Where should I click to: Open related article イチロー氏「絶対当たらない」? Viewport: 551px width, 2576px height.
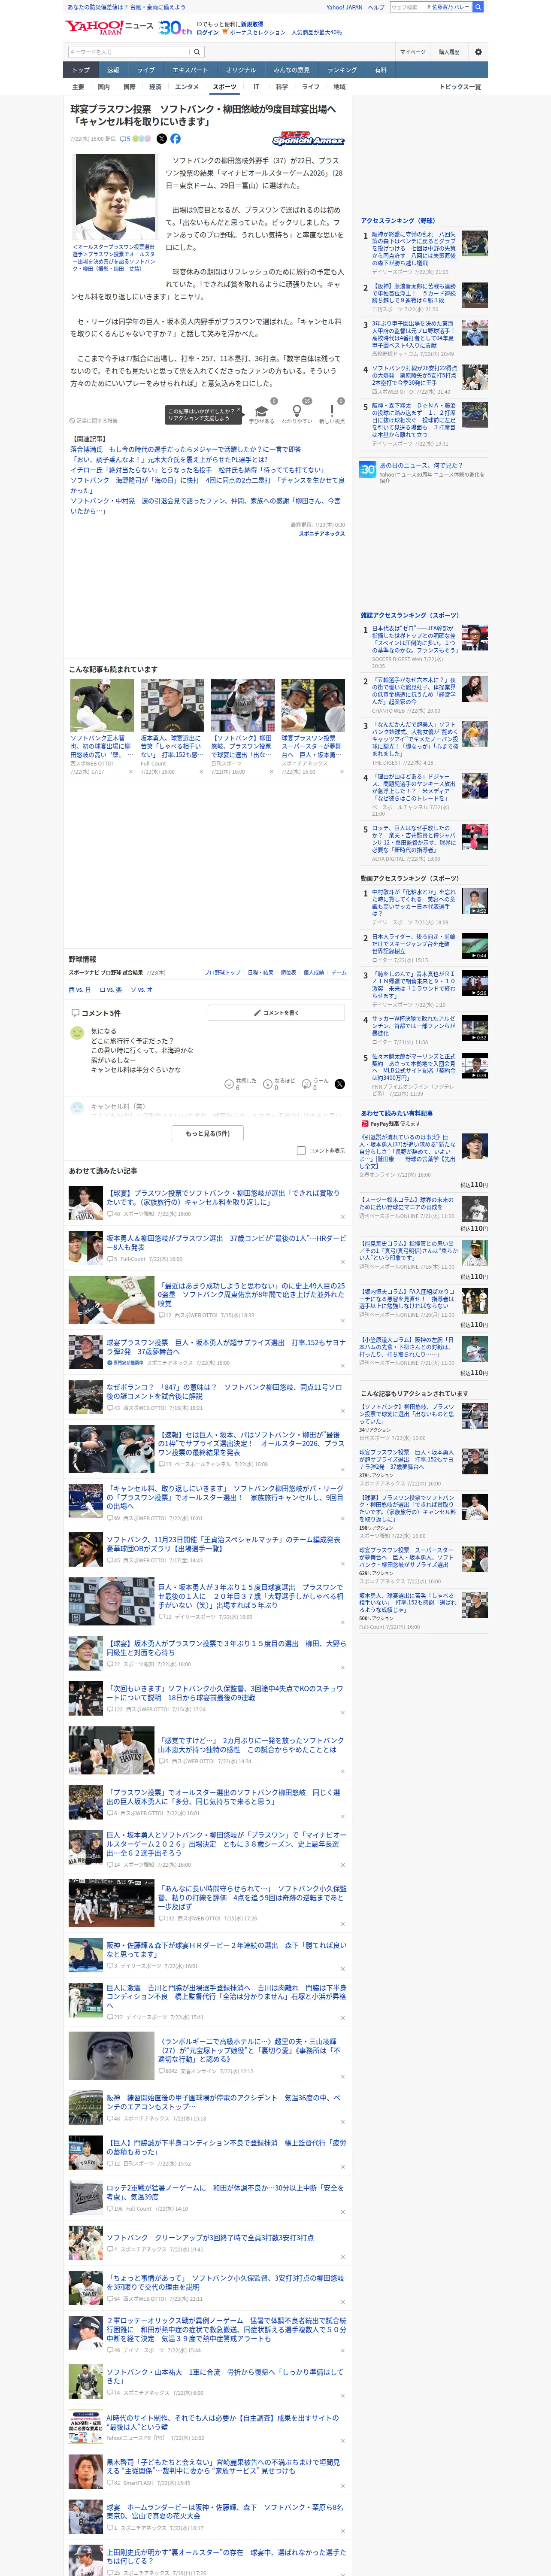click(x=197, y=470)
